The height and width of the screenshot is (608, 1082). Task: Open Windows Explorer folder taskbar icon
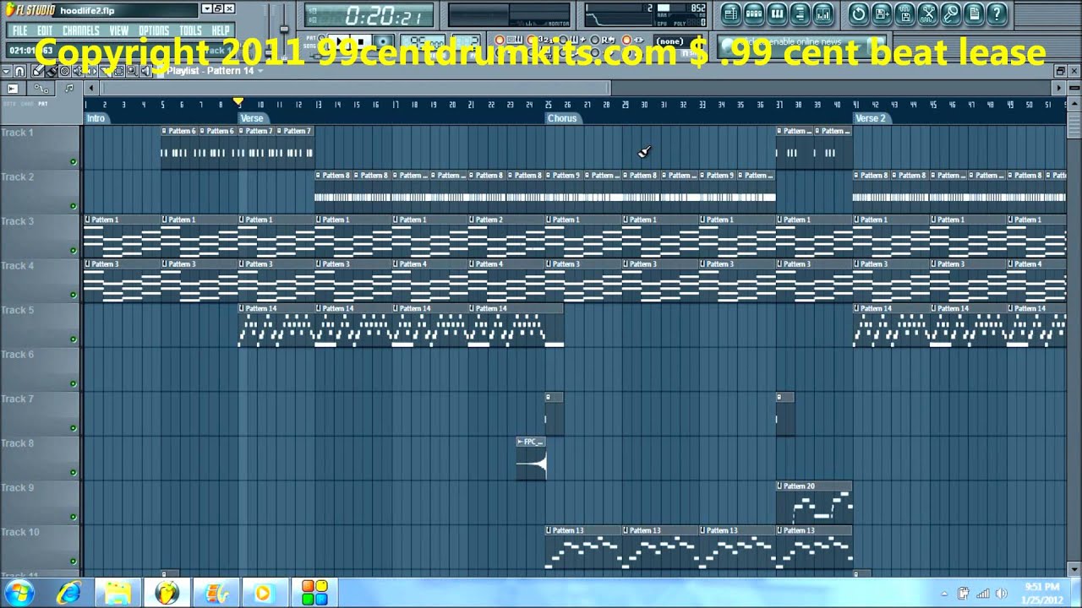coord(117,592)
